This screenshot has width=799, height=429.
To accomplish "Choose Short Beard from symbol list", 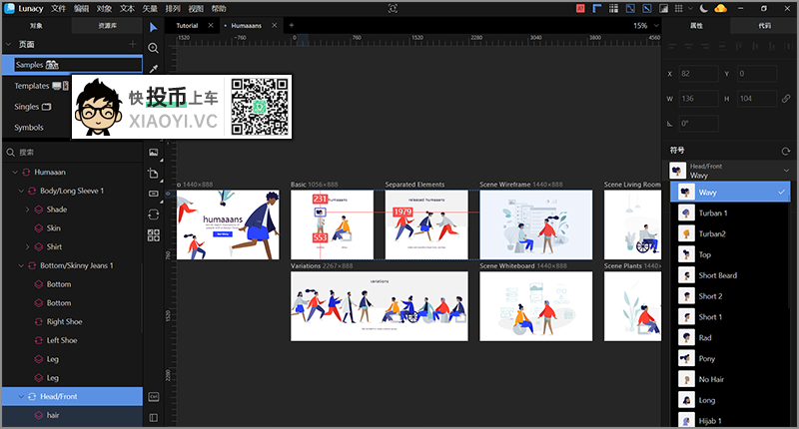I will pyautogui.click(x=717, y=275).
